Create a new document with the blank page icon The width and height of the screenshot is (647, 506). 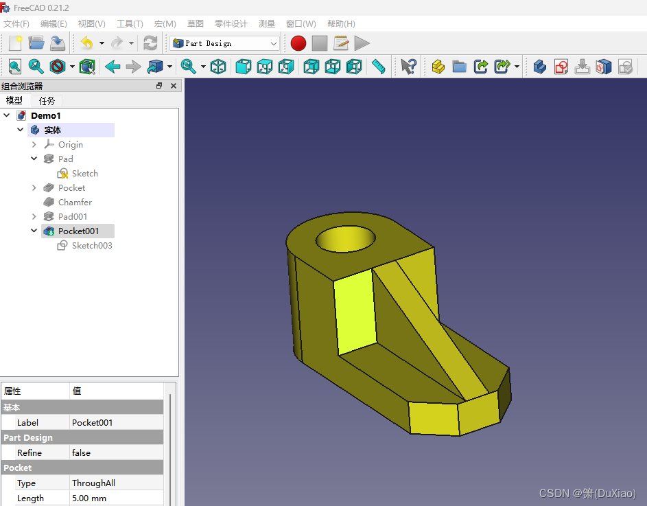point(15,43)
